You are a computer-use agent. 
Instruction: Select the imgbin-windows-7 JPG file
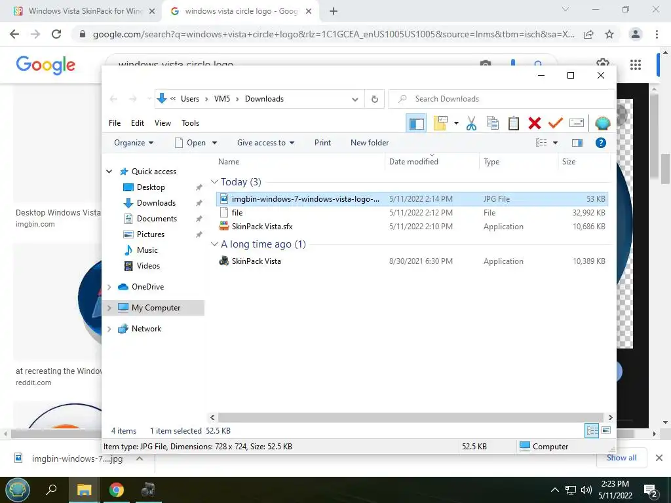point(413,199)
